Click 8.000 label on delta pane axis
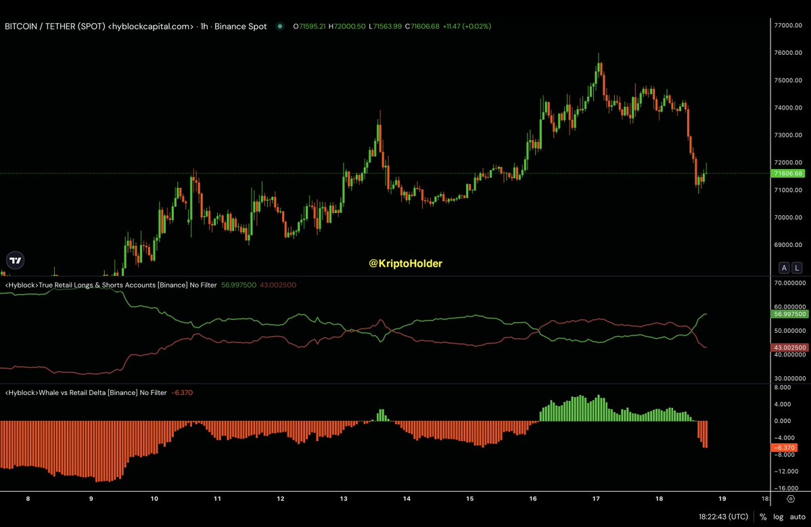Viewport: 811px width, 527px height. (x=783, y=388)
